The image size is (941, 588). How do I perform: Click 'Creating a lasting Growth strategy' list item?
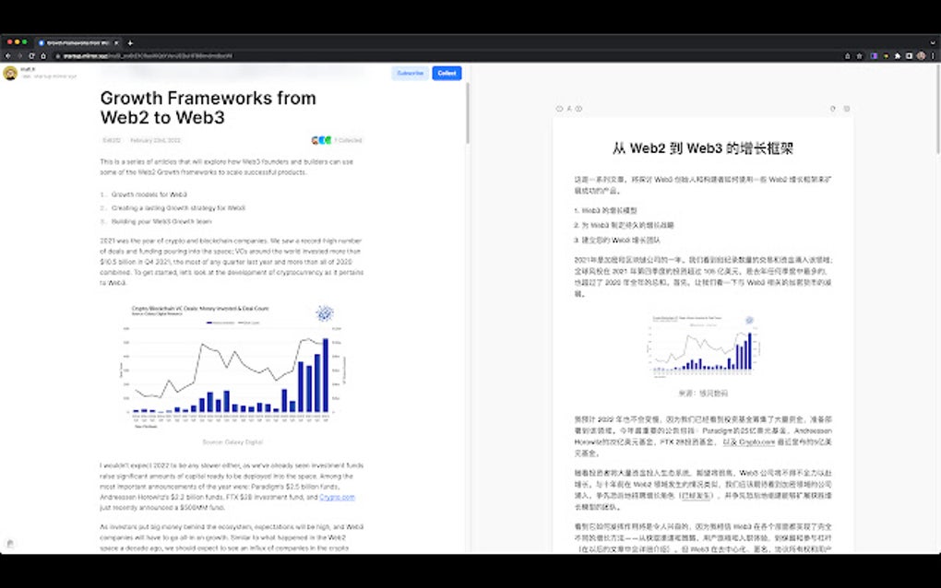[x=178, y=208]
